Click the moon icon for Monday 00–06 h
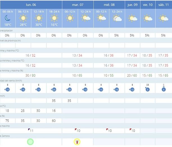The height and width of the screenshot is (147, 172). click(x=8, y=18)
